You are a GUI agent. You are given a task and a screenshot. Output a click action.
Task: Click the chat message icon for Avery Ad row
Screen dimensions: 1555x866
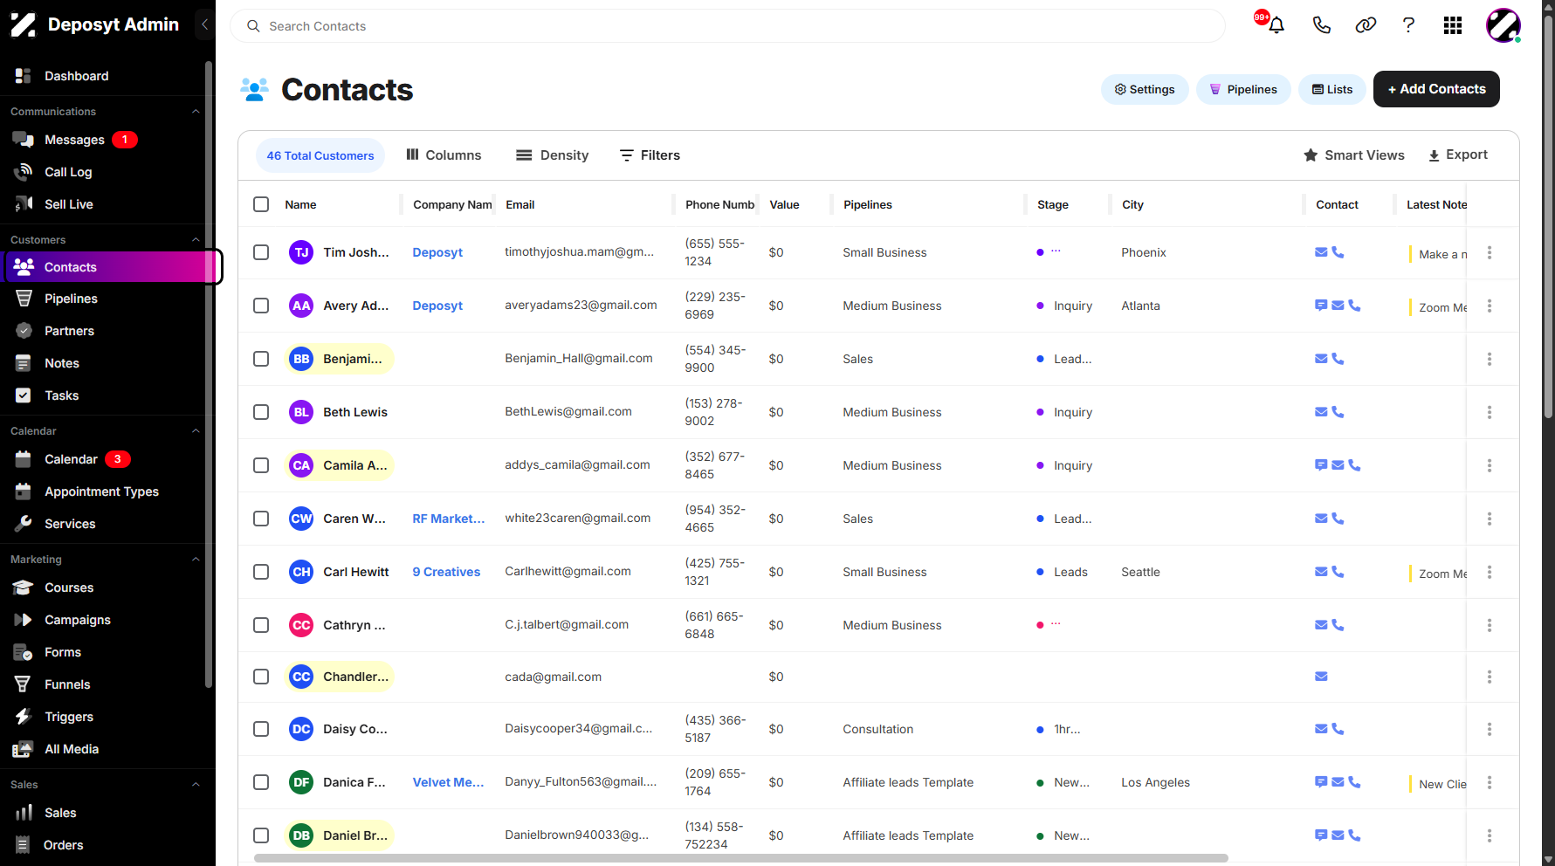click(x=1321, y=306)
